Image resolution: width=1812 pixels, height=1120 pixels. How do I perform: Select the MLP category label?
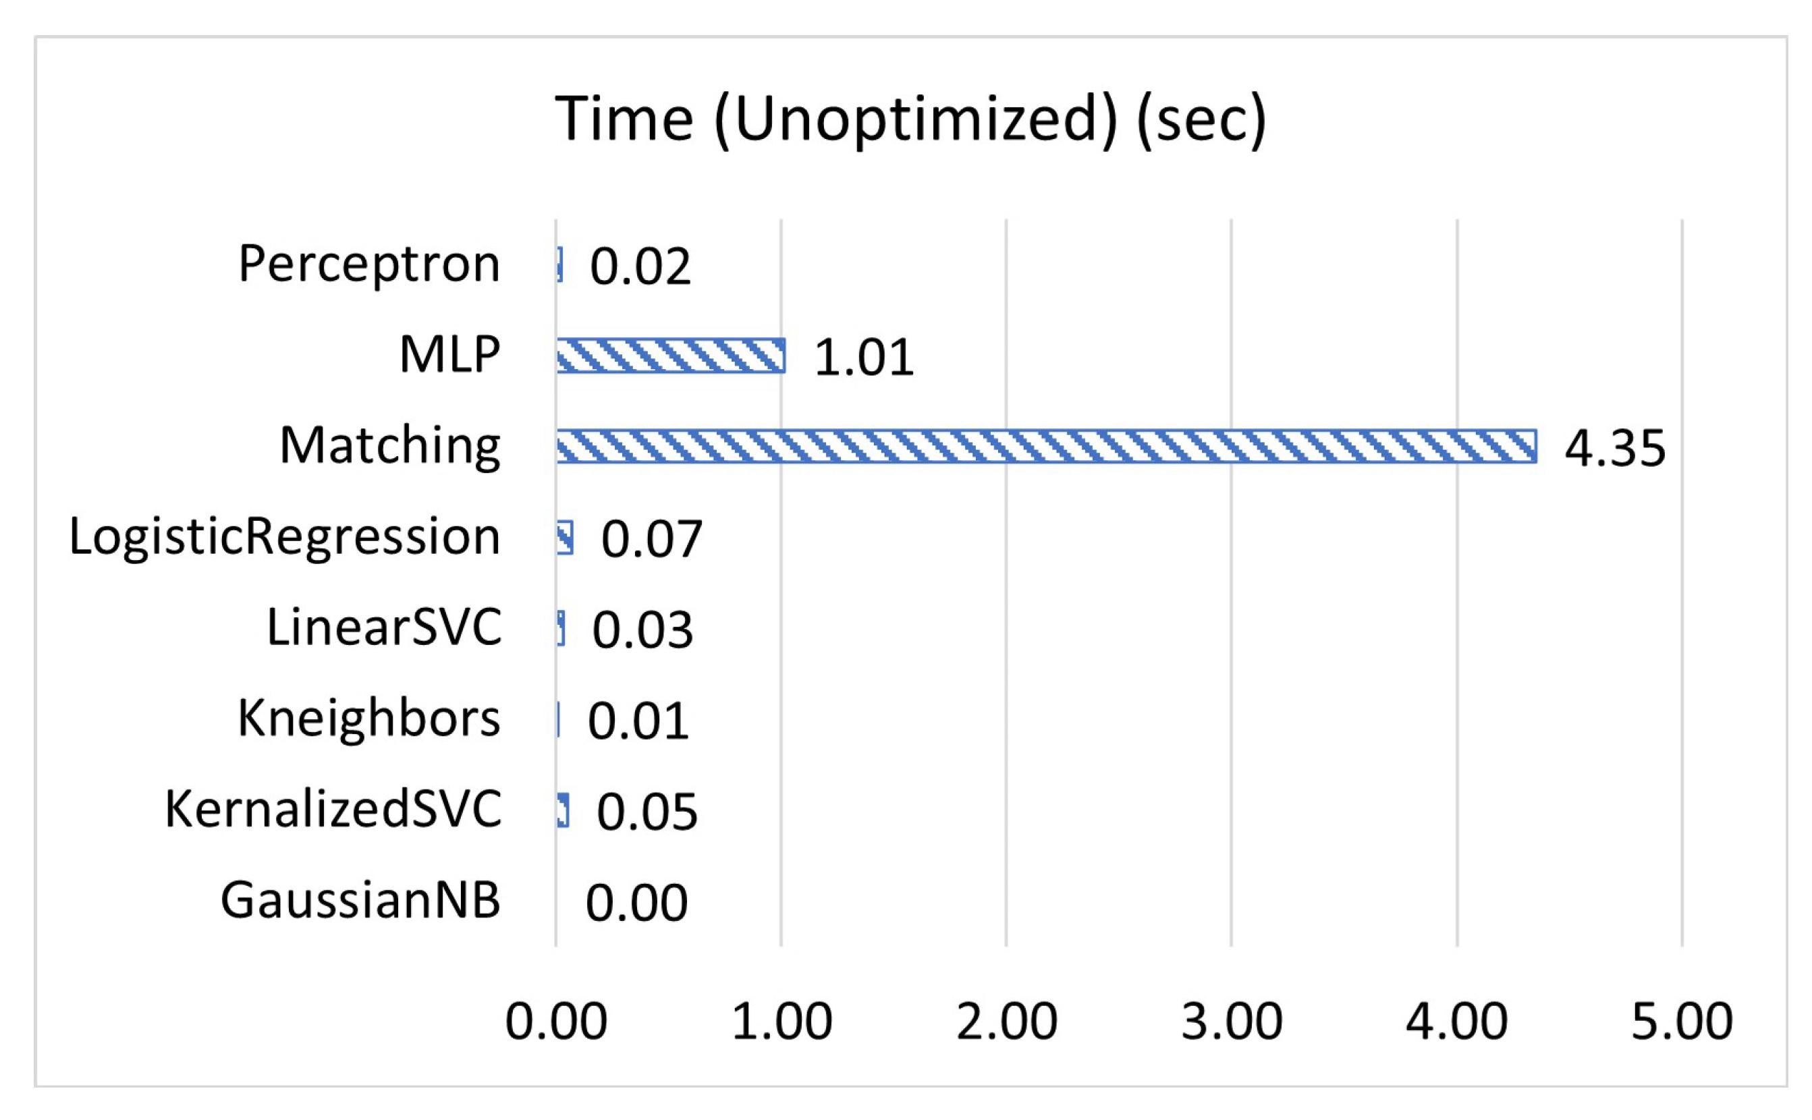[x=449, y=355]
